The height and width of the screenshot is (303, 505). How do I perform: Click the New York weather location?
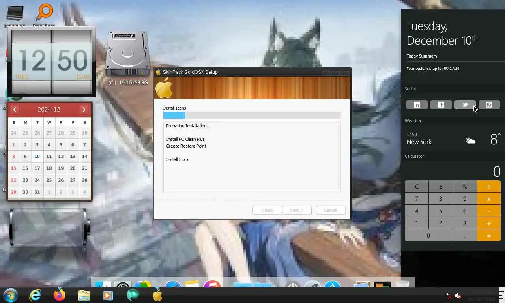point(419,142)
